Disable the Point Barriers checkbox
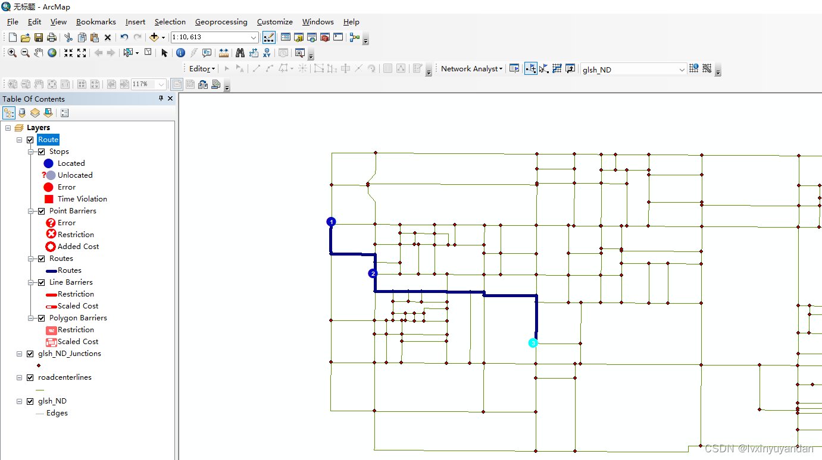Image resolution: width=822 pixels, height=460 pixels. tap(41, 210)
